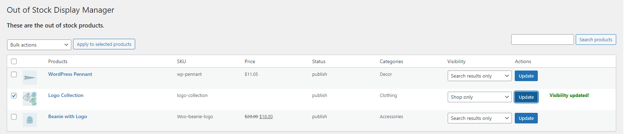
Task: Expand WordPress Pennant visibility dropdown
Action: (x=480, y=76)
